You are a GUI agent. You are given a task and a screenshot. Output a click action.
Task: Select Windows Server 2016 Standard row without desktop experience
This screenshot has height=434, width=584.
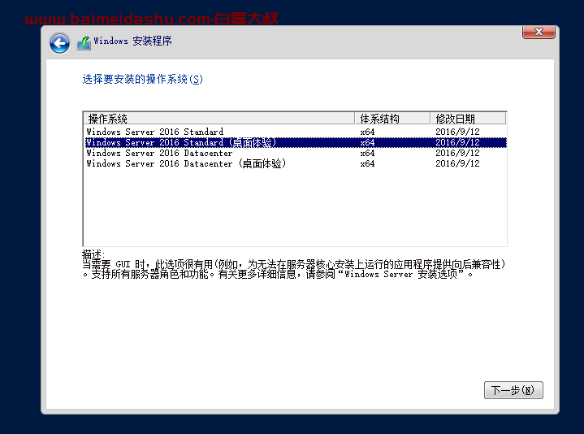[x=296, y=132]
